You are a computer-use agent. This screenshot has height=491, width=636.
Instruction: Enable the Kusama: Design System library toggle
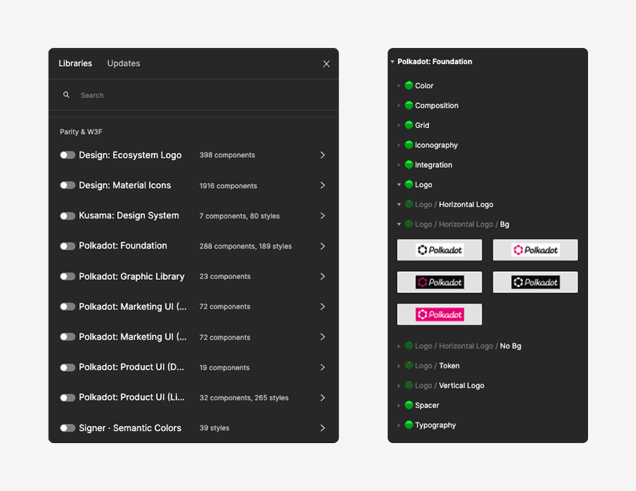click(x=67, y=215)
